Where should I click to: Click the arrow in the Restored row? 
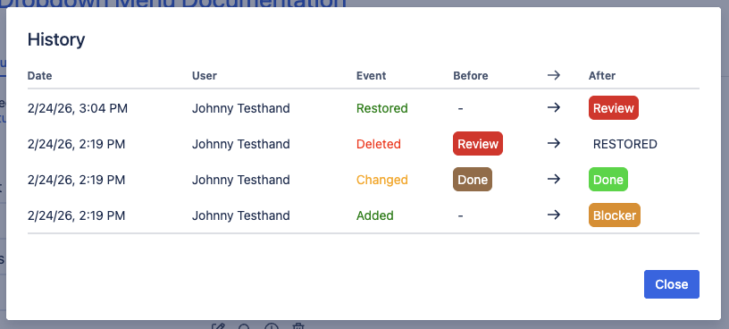(553, 107)
